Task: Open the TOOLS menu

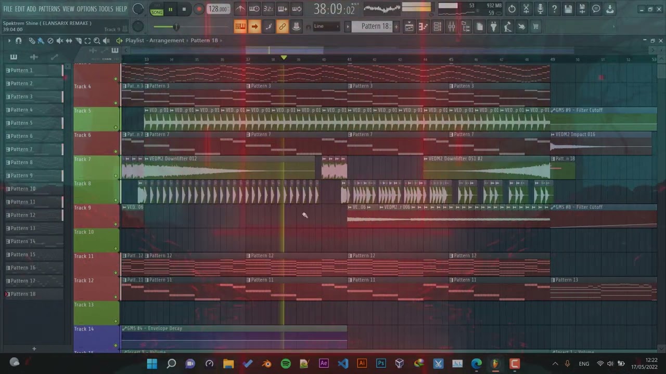Action: (x=106, y=9)
